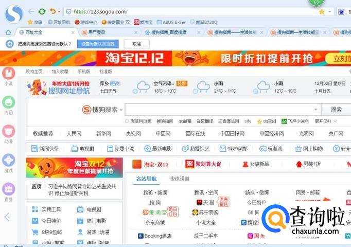Open the qq空间 quick link
Viewport: 351px width, 247px height.
click(x=267, y=121)
